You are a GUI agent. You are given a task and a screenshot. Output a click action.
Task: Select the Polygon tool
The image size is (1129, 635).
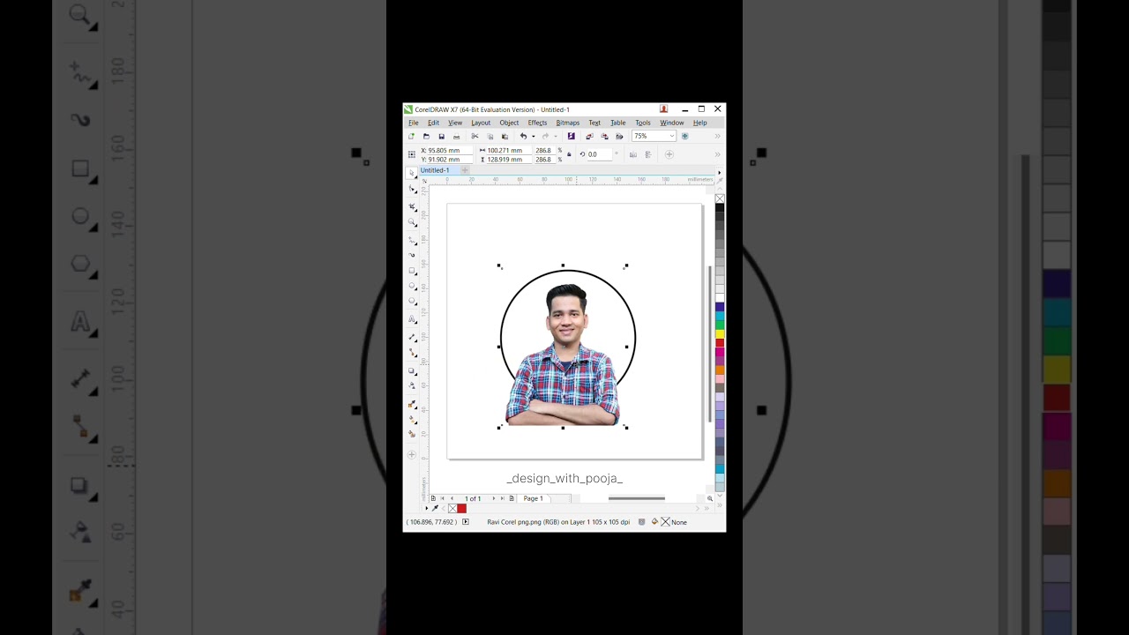click(x=412, y=303)
